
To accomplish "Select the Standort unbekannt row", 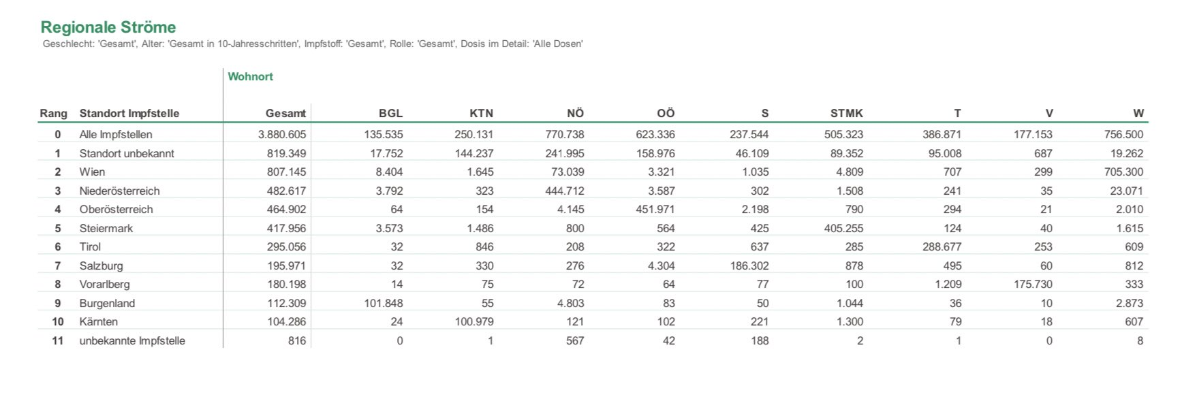I will (593, 153).
